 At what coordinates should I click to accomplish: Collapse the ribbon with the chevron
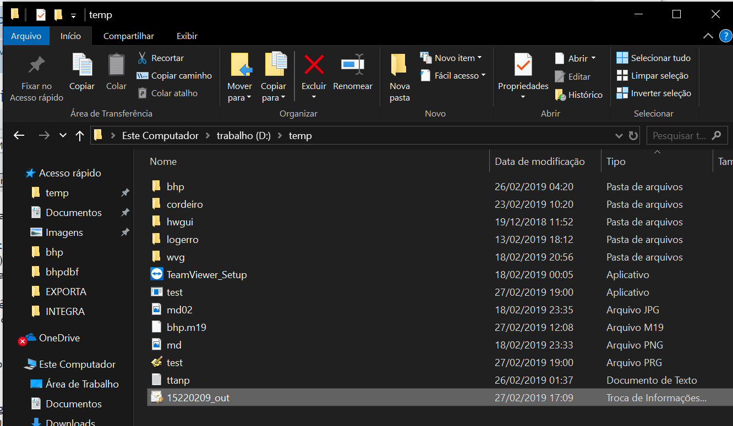click(x=708, y=36)
